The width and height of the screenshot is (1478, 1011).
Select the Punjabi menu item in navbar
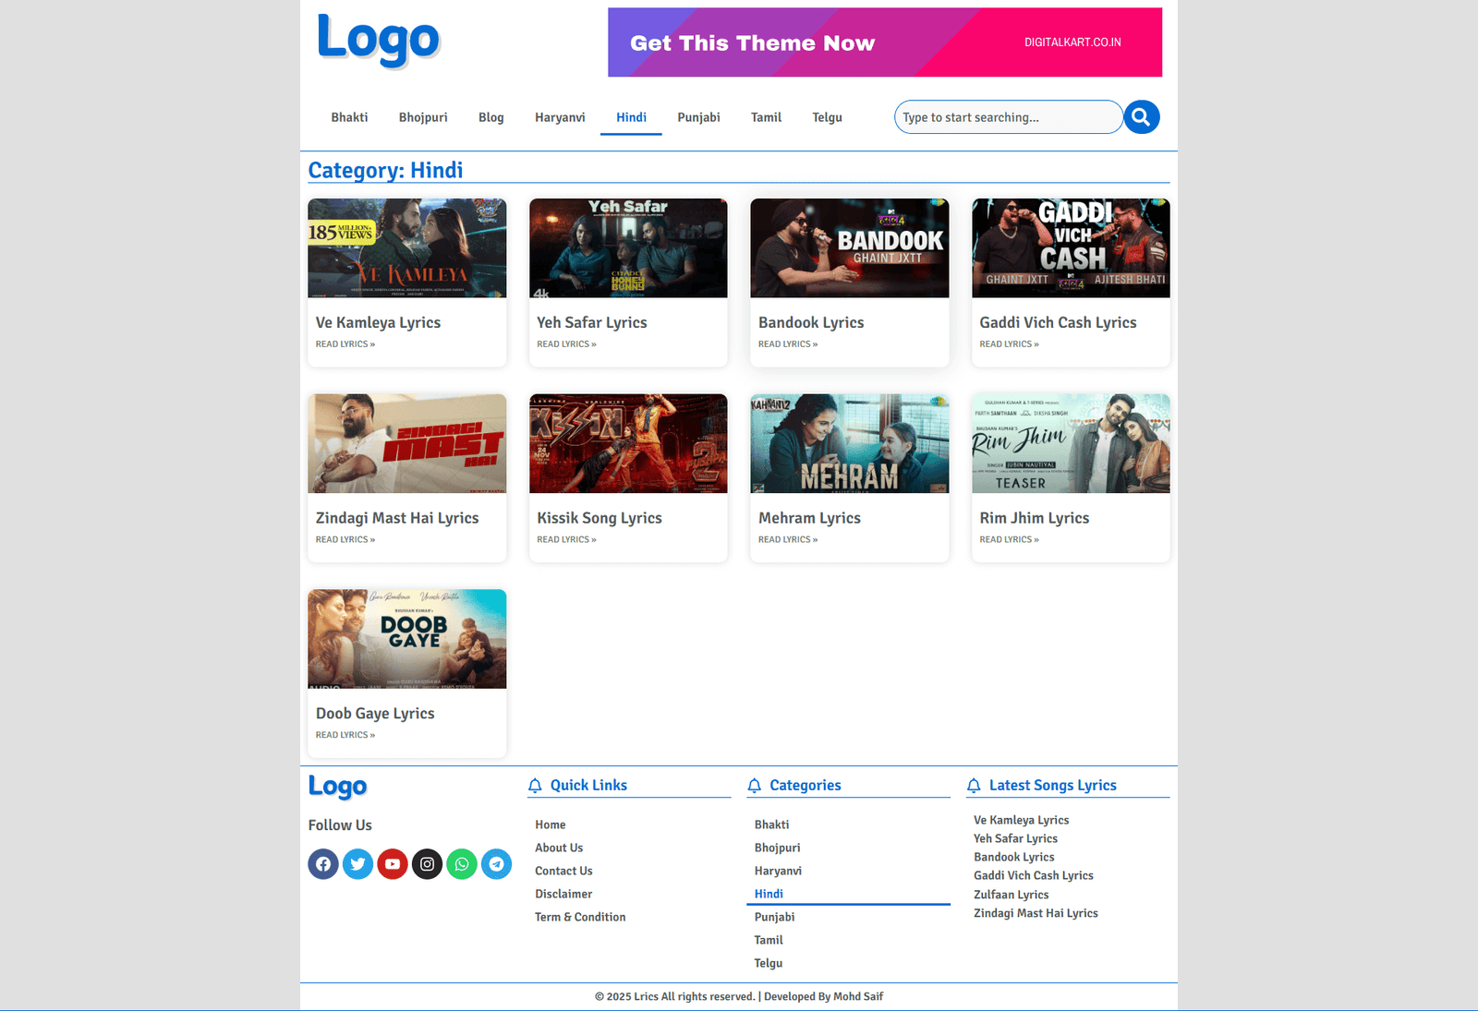(x=698, y=117)
